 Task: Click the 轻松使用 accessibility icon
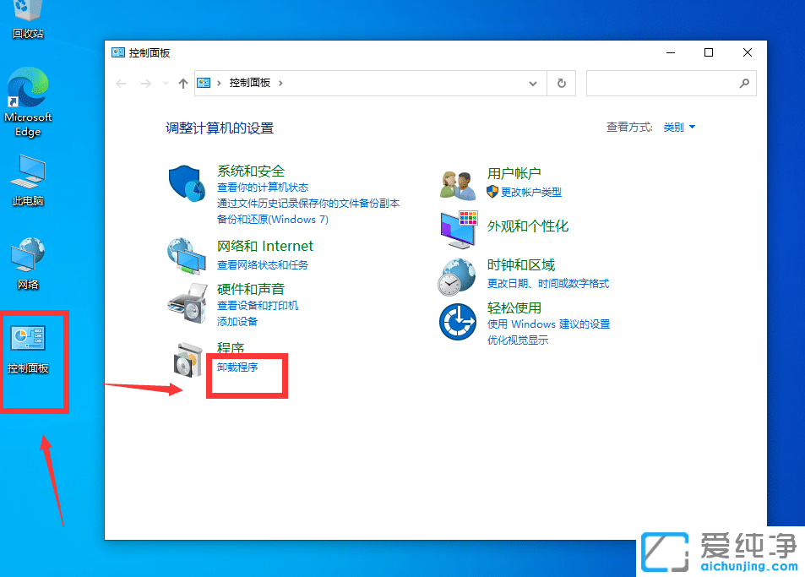[x=457, y=321]
